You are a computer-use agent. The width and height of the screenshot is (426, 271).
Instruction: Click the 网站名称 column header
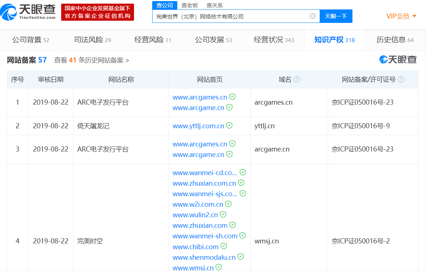(121, 80)
